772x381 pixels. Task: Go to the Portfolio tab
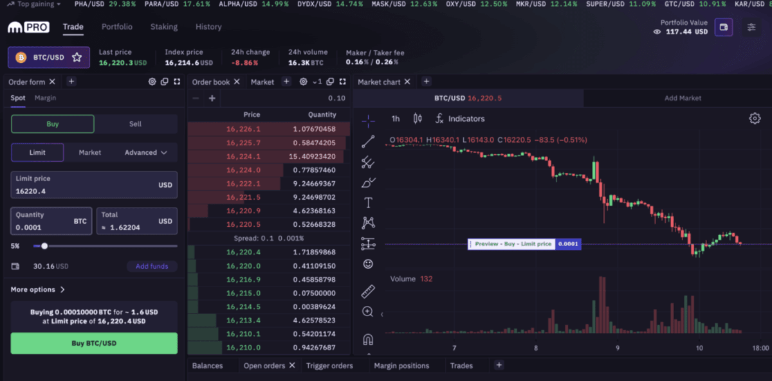116,27
